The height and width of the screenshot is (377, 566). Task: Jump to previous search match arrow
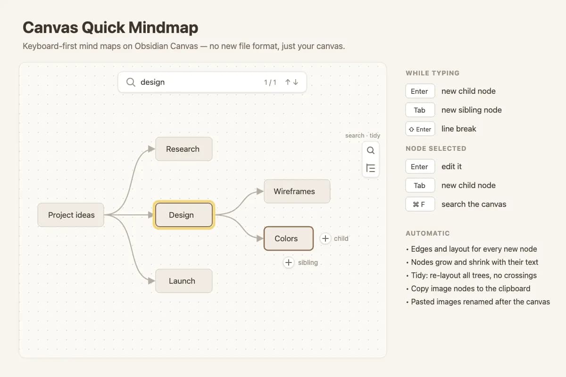click(x=288, y=82)
